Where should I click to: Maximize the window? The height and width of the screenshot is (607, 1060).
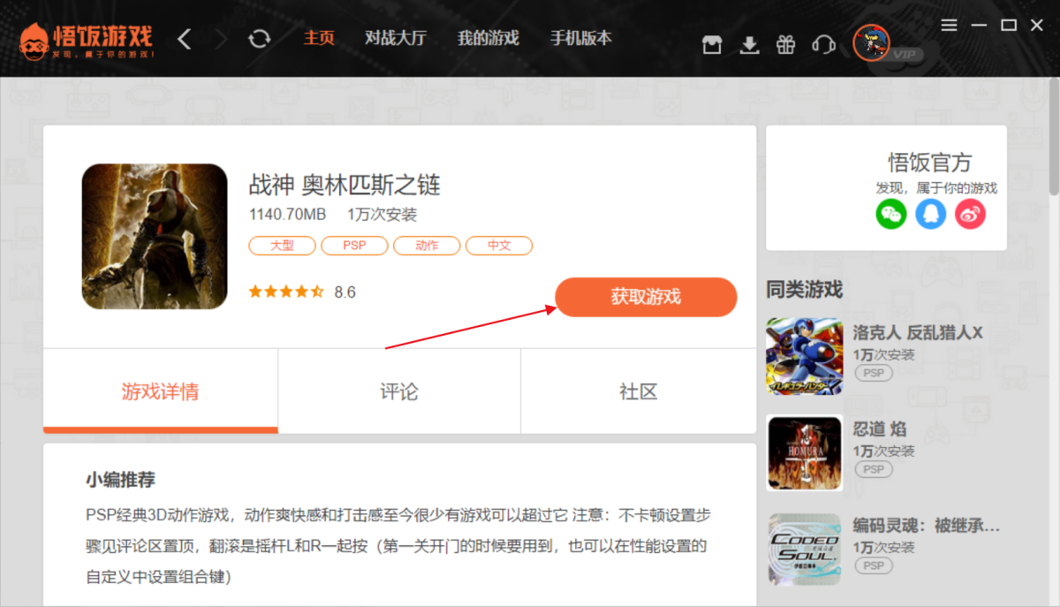(x=1009, y=25)
